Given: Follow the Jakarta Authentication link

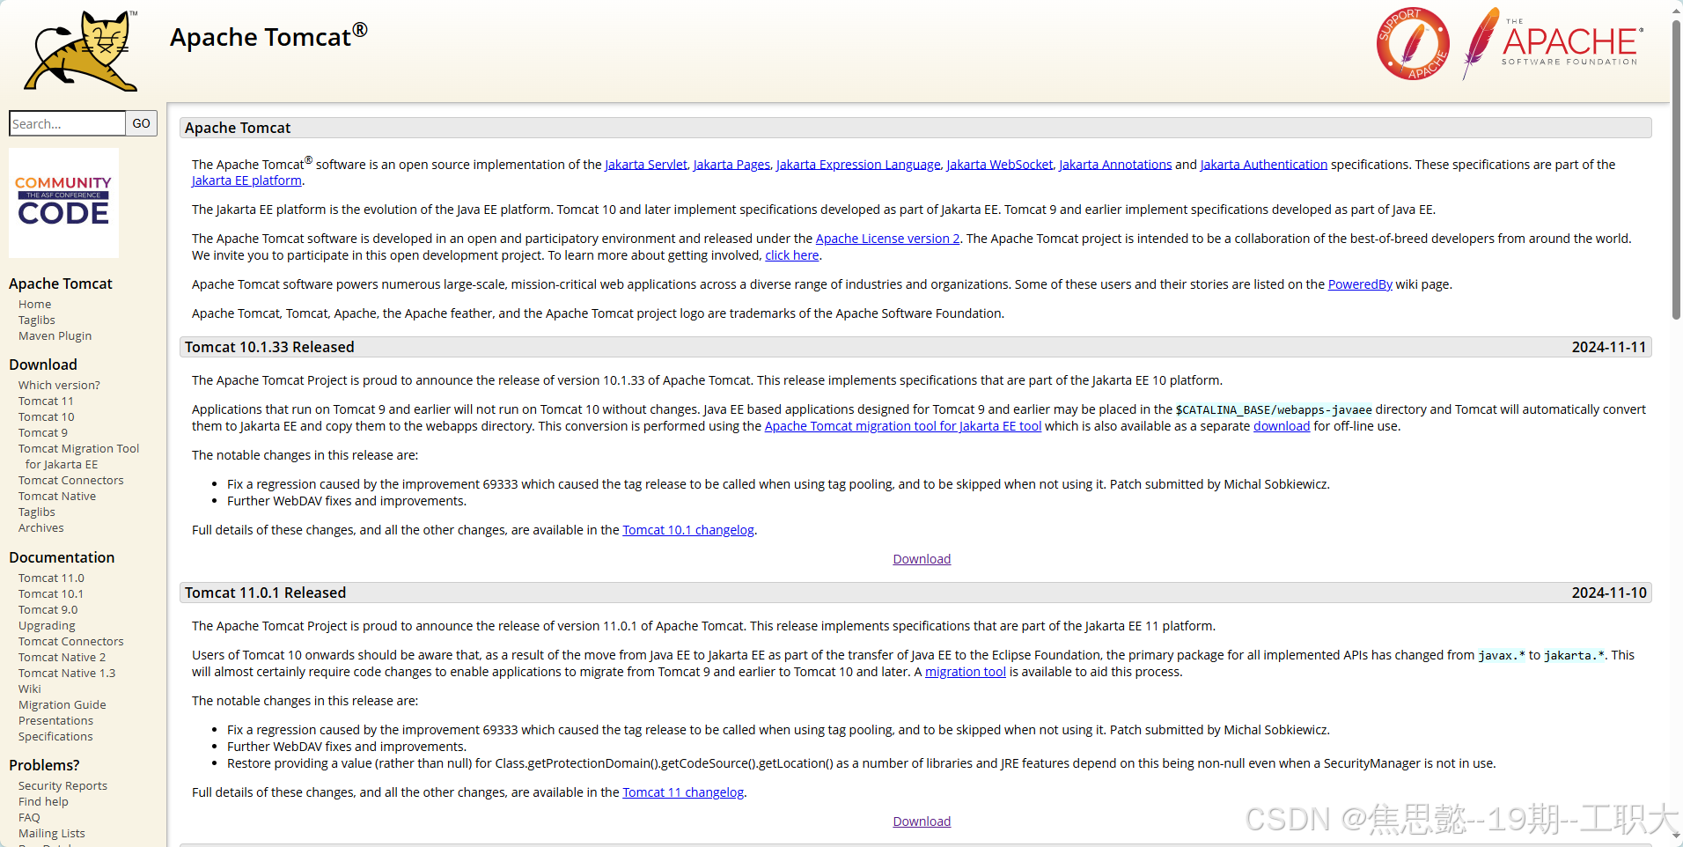Looking at the screenshot, I should point(1264,164).
